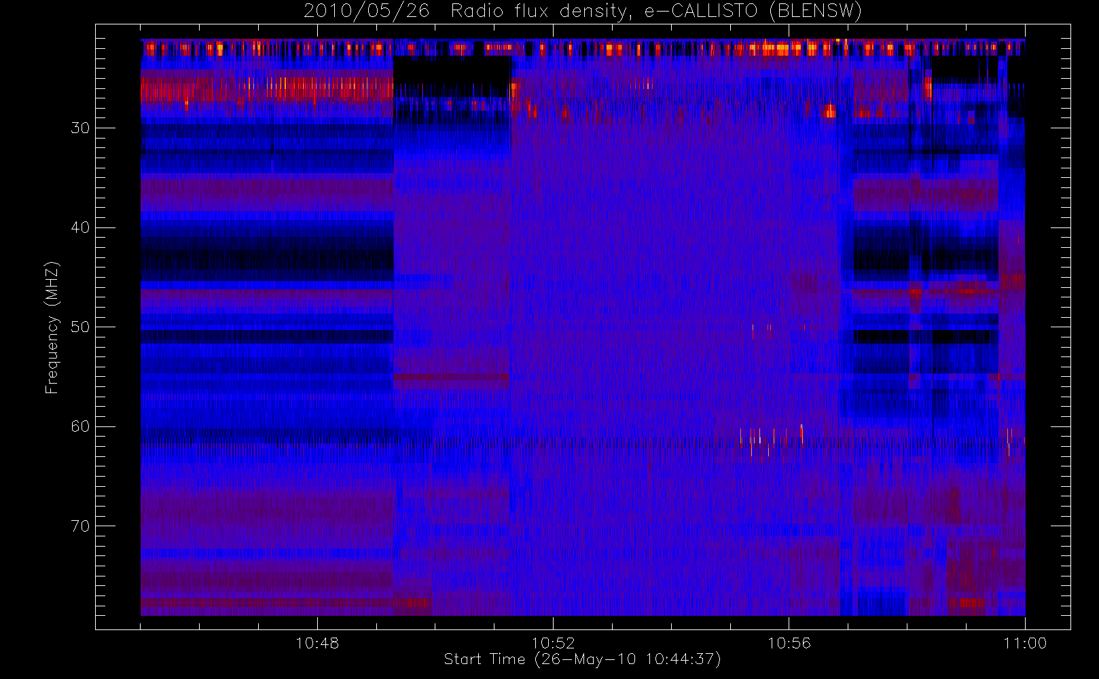Click the 40 frequency tick label
This screenshot has width=1099, height=679.
(x=80, y=227)
